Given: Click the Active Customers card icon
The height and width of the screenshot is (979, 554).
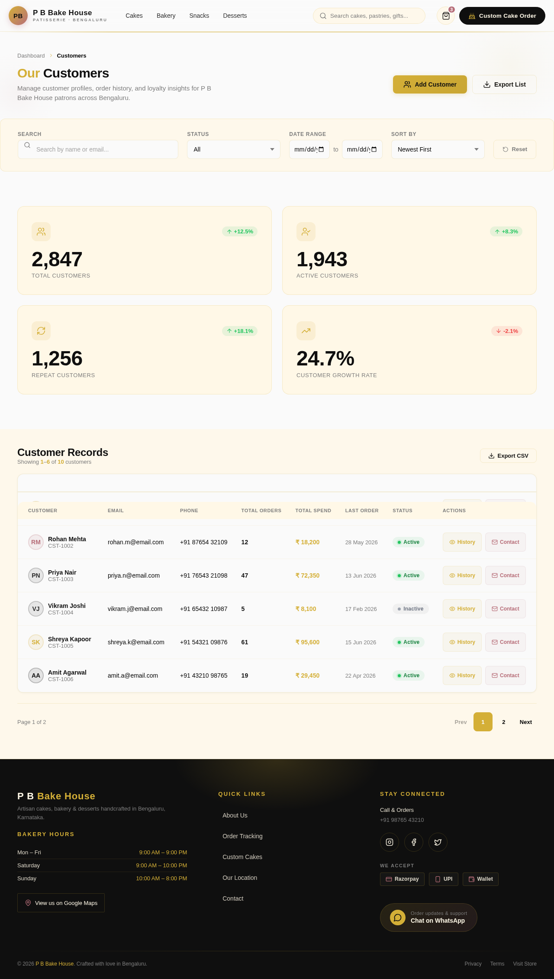Looking at the screenshot, I should point(306,232).
